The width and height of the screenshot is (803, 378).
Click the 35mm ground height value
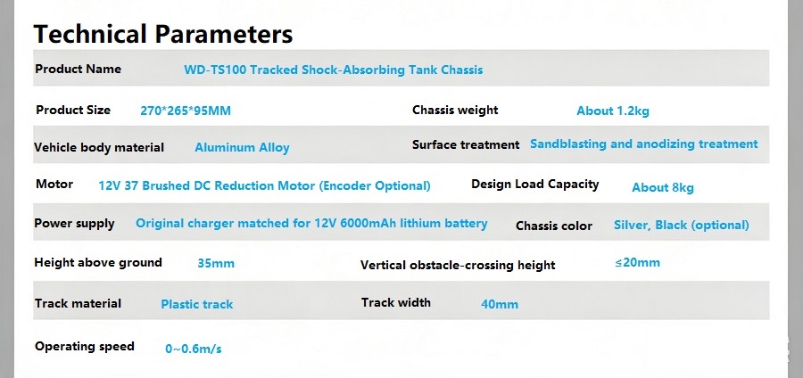pos(216,263)
